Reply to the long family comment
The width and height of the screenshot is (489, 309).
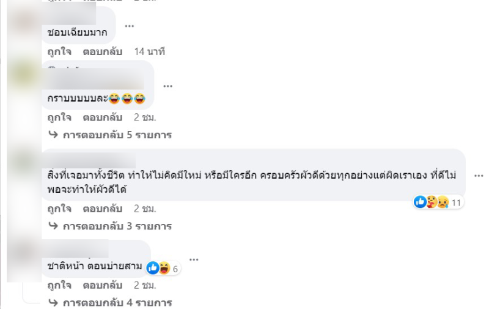[102, 209]
